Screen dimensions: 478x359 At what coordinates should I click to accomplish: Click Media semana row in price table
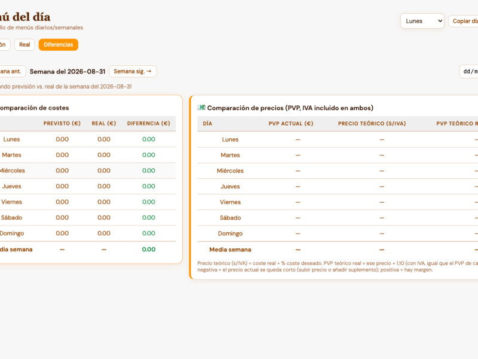(x=338, y=250)
